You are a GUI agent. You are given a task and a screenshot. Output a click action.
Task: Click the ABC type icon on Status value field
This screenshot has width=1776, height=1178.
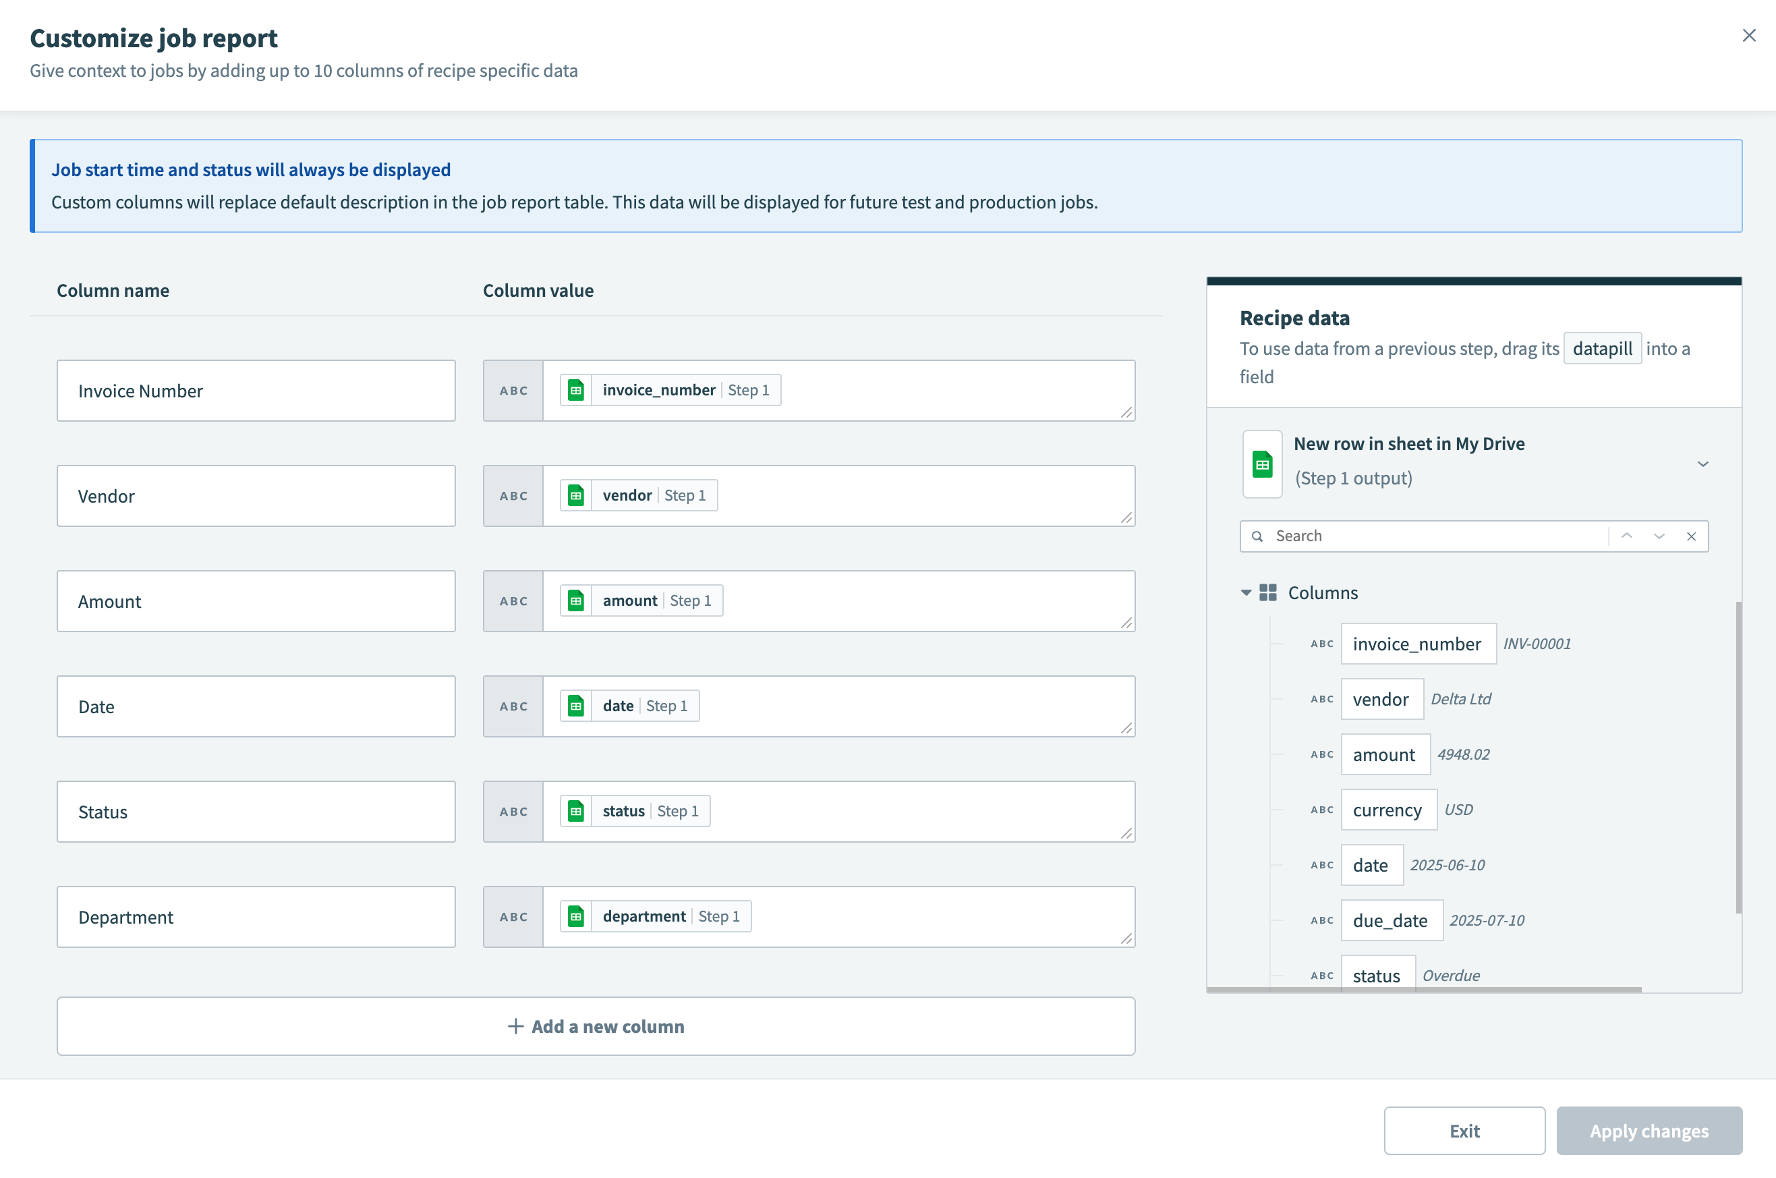click(x=513, y=812)
